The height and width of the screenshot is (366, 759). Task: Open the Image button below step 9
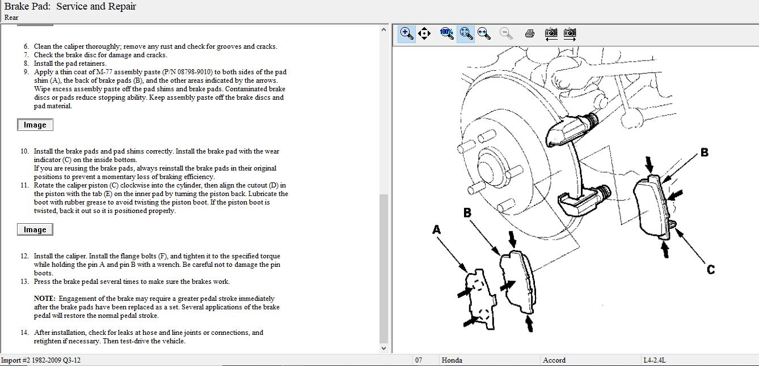[35, 125]
